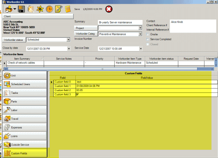This screenshot has width=218, height=158.
Task: Toggle the Closed checkbox
Action: [x=148, y=44]
